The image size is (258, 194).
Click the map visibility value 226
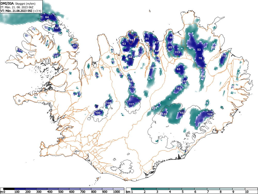click(x=140, y=55)
